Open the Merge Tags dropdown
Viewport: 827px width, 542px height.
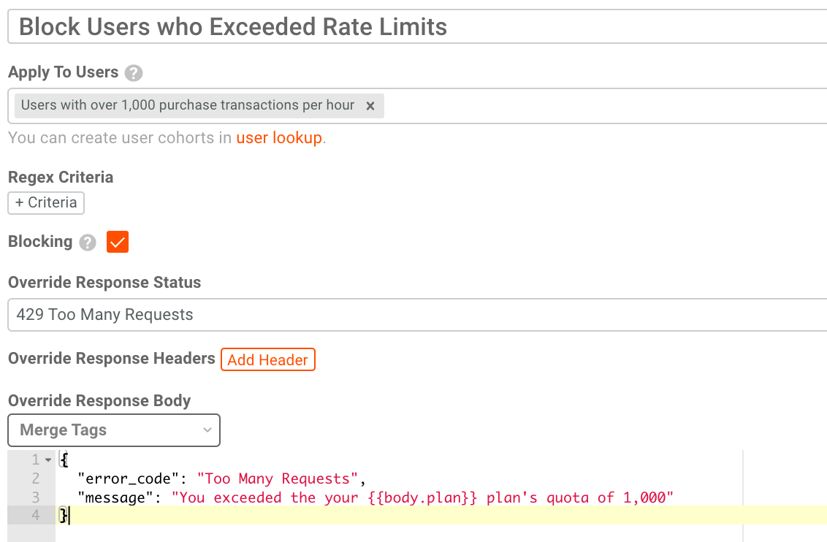click(x=114, y=430)
